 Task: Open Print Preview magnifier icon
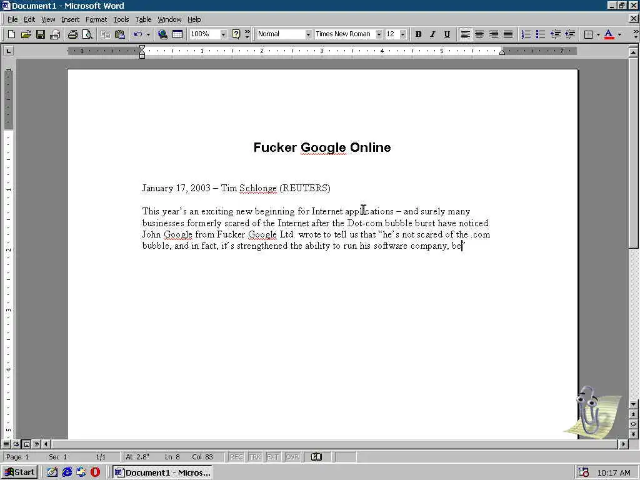[x=87, y=34]
